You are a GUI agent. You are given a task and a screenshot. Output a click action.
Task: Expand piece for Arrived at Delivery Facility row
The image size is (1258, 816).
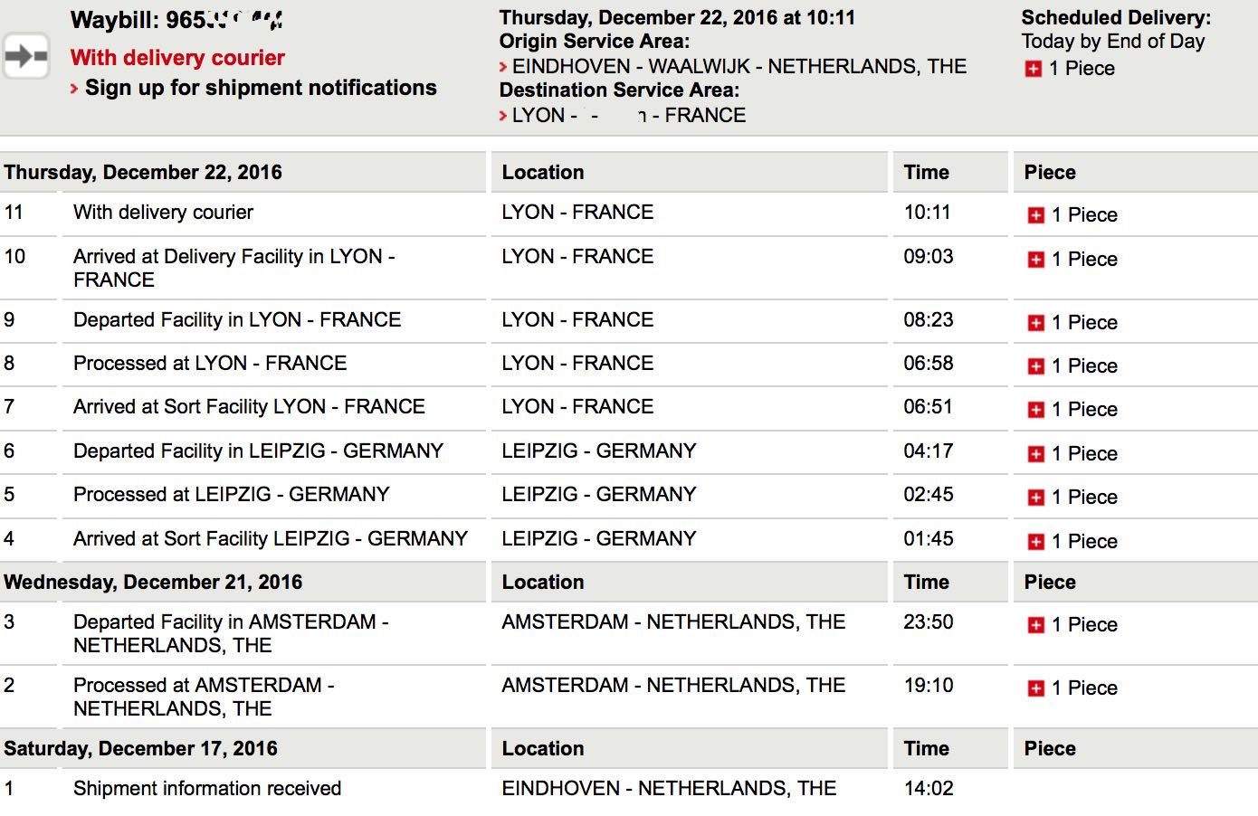pos(1036,260)
